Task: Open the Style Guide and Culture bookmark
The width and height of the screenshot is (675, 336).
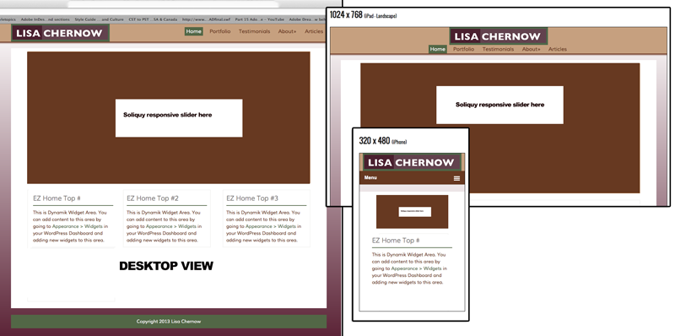Action: point(99,19)
